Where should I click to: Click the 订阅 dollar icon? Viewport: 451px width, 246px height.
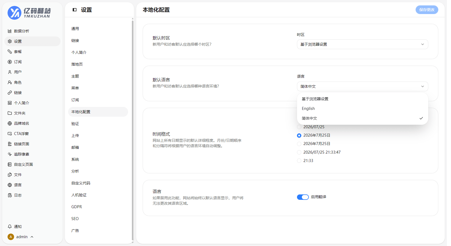click(10, 62)
